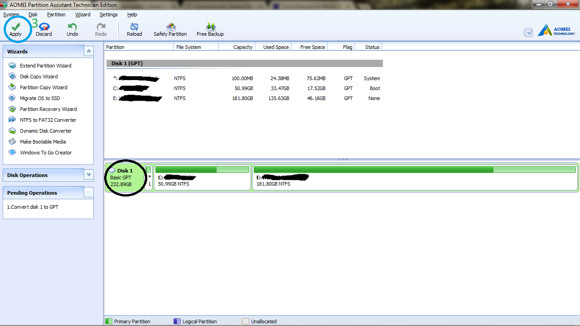
Task: Open the Settings menu
Action: 109,14
